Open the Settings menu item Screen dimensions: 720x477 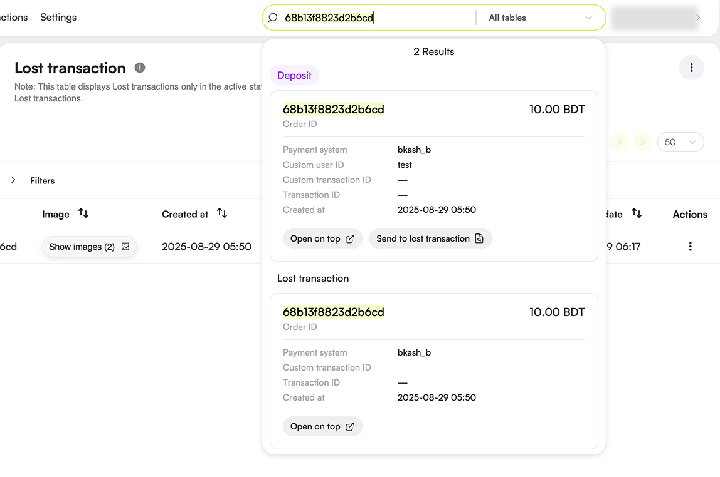(58, 18)
